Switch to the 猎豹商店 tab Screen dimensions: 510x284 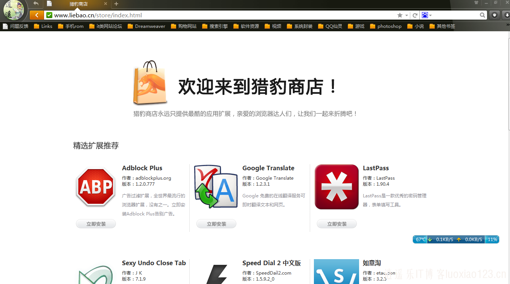(x=79, y=4)
